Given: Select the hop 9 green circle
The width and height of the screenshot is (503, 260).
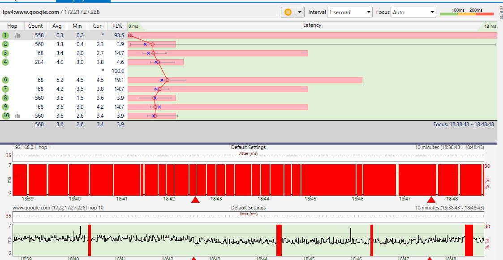Looking at the screenshot, I should [5, 107].
